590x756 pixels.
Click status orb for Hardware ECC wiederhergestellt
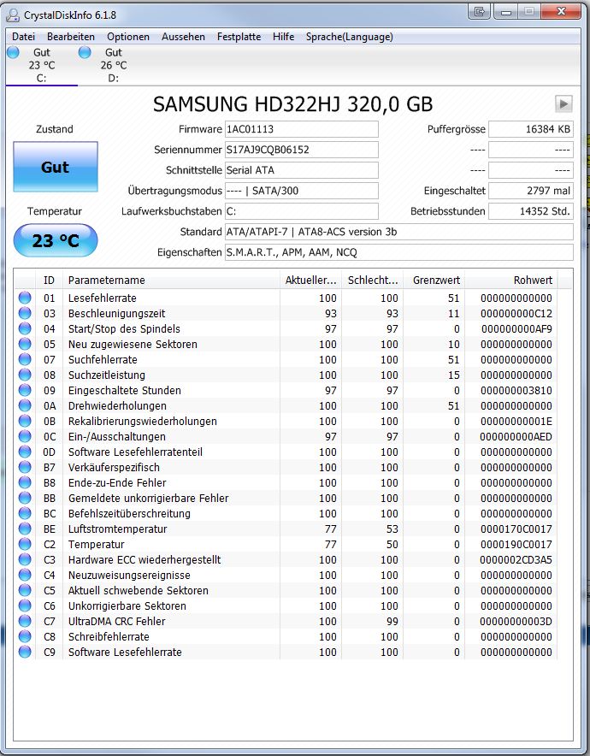25,560
